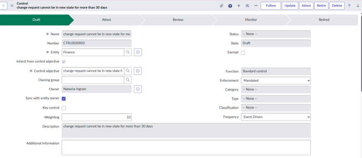Open the more options ellipsis menu
This screenshot has height=158, width=362.
click(x=256, y=6)
